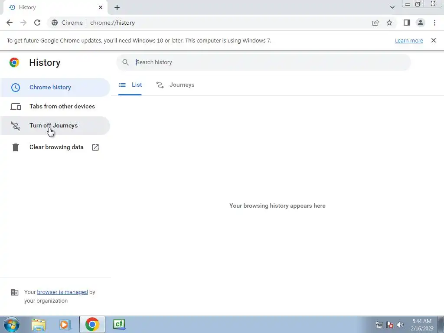This screenshot has height=333, width=444.
Task: Close the History tab
Action: tap(101, 7)
